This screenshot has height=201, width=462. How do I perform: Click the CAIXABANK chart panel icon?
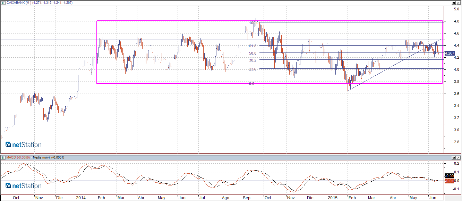[x=3, y=3]
